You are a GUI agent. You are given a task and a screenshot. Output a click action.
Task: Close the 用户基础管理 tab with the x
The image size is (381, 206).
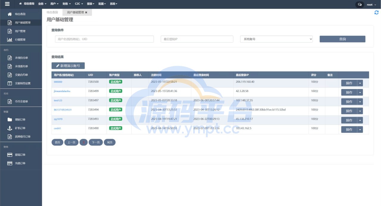86,13
